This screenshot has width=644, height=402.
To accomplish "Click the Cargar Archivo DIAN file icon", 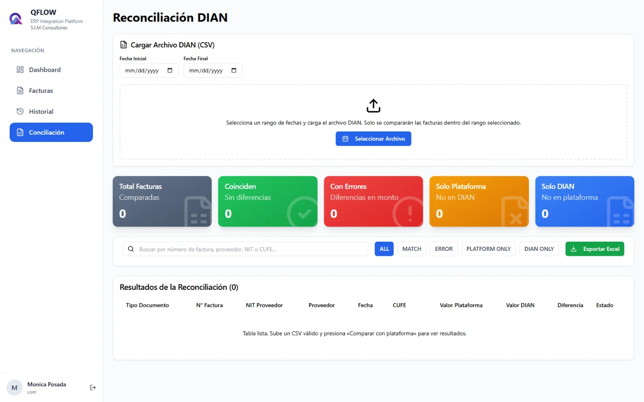I will pos(123,45).
